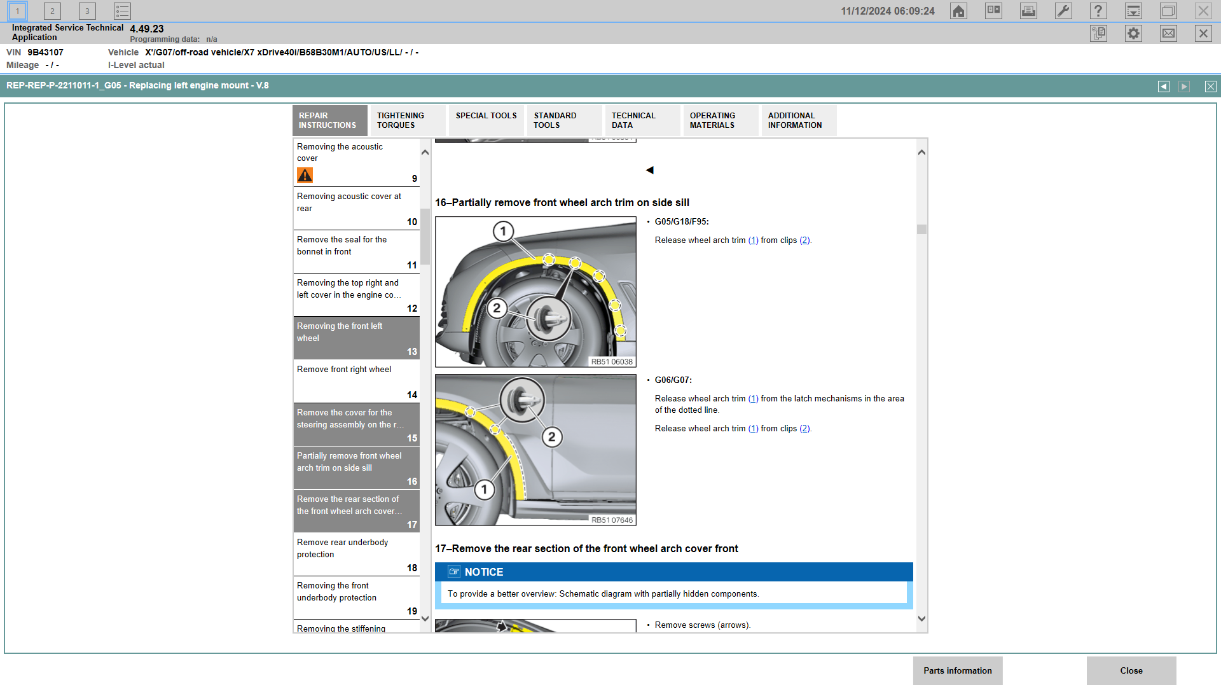Click the clips (2) hyperlink for G06/G07
This screenshot has height=687, width=1221.
[804, 428]
